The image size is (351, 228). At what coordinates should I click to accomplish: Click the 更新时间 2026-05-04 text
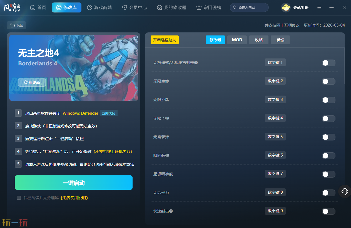(324, 25)
